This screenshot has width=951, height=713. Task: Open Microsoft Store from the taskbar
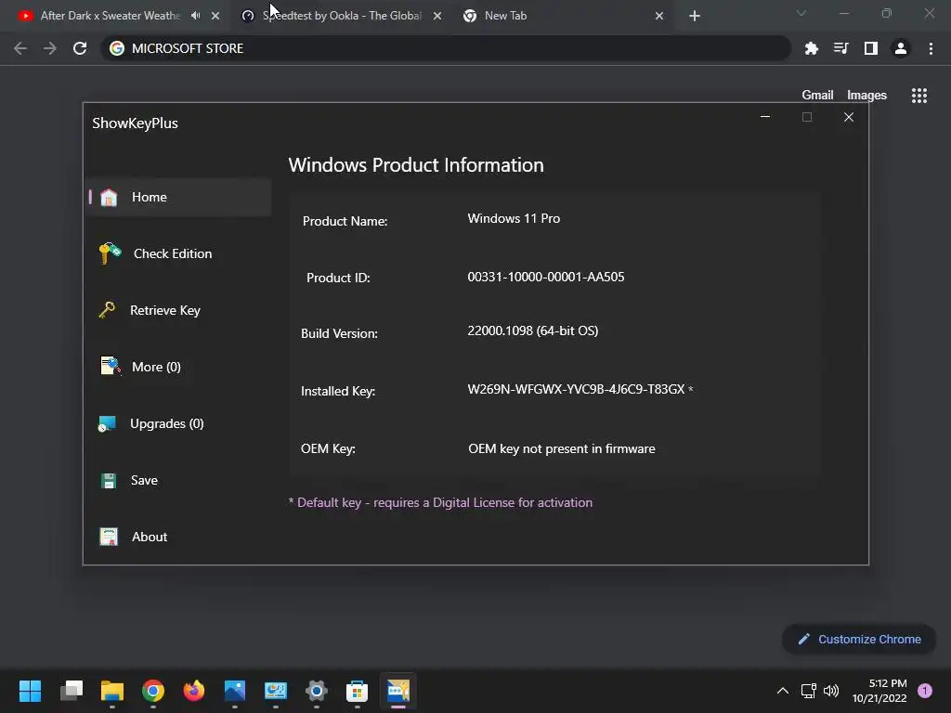click(x=358, y=691)
